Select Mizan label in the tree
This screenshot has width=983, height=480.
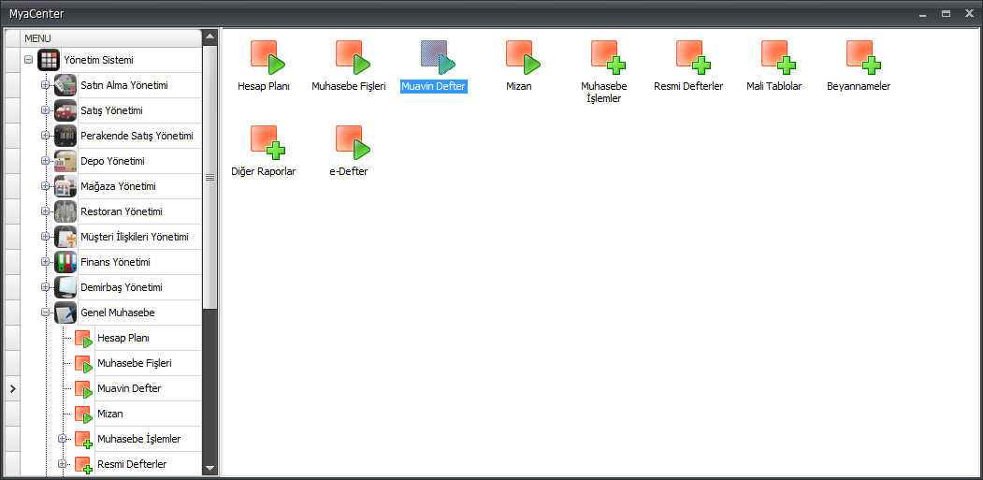pyautogui.click(x=110, y=414)
